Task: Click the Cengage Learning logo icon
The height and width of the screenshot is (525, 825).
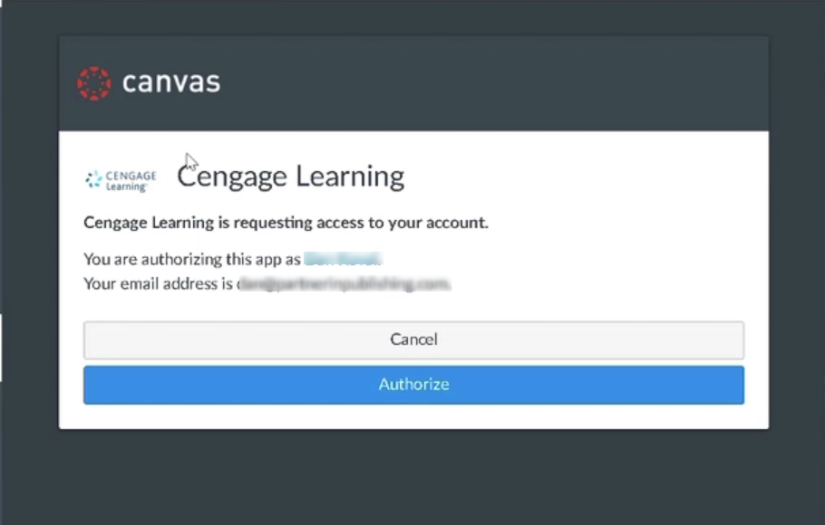Action: [x=121, y=180]
